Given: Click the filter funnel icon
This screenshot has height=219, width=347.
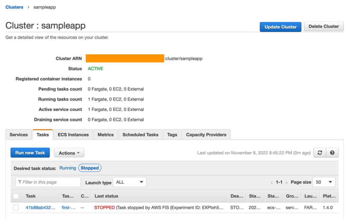Looking at the screenshot, I should click(x=20, y=182).
